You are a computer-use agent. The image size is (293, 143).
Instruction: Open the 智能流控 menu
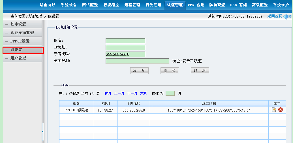click(x=111, y=5)
